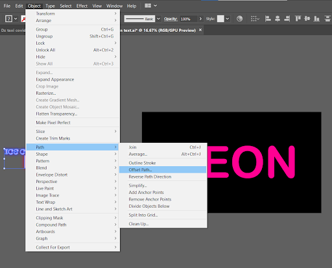Click the horizontal align left icon
332x268 pixels.
(268, 19)
